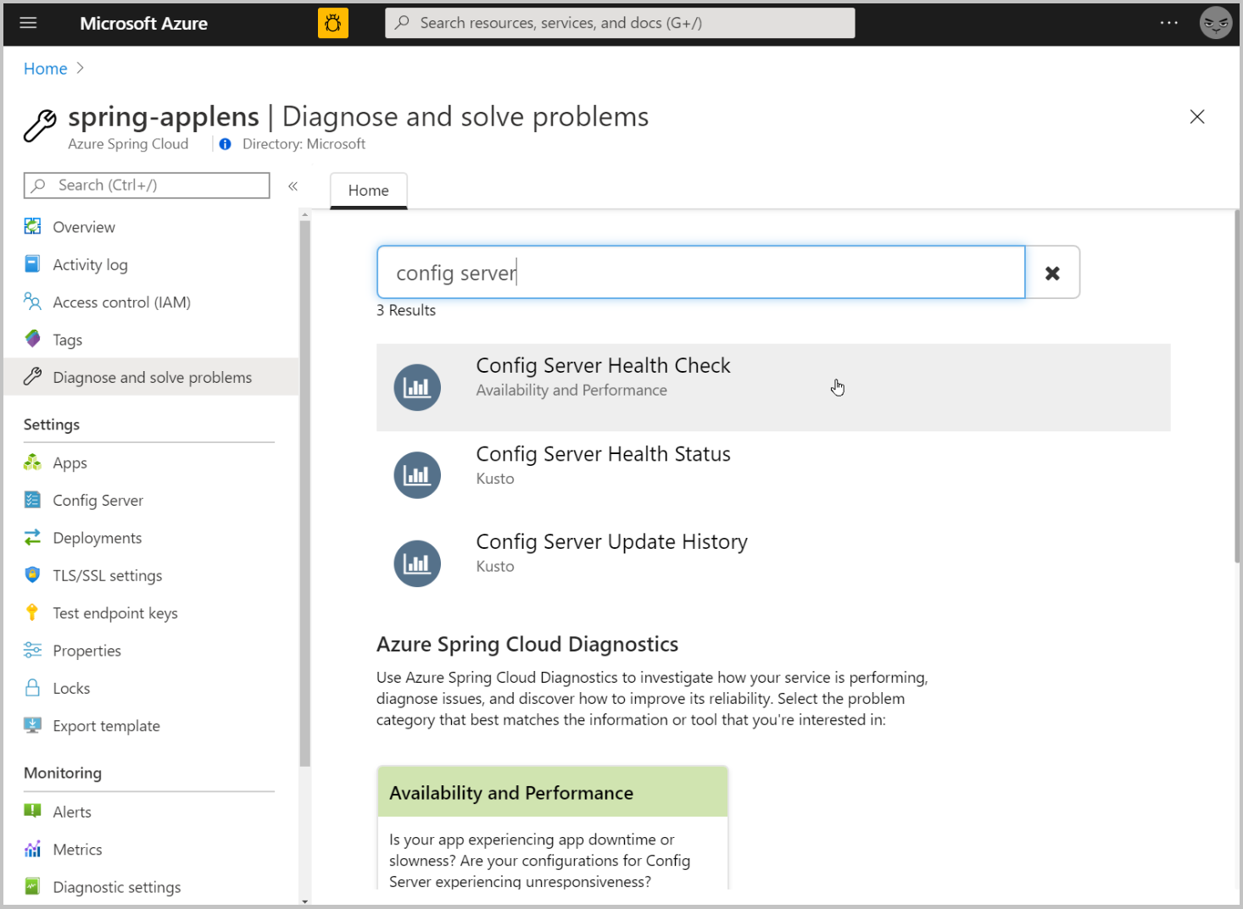Open the user account avatar
Screen dimensions: 1243x909
pyautogui.click(x=1216, y=23)
